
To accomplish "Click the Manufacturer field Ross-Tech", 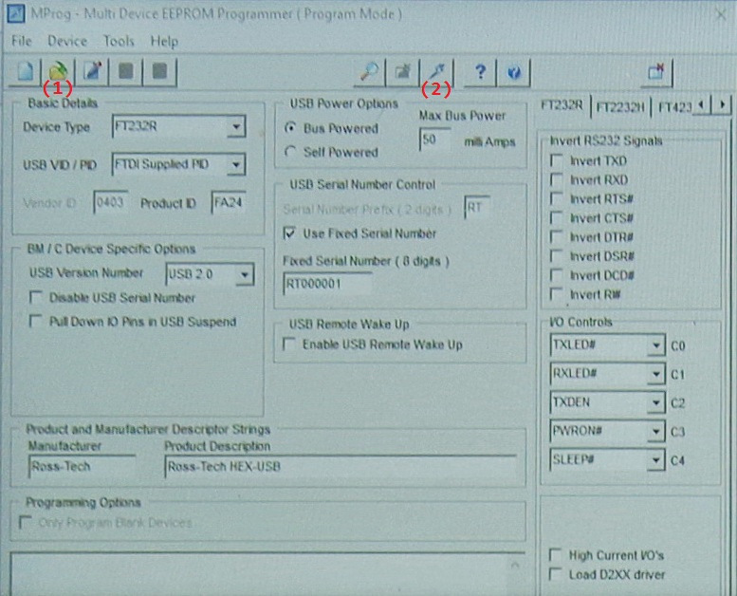I will click(x=82, y=466).
